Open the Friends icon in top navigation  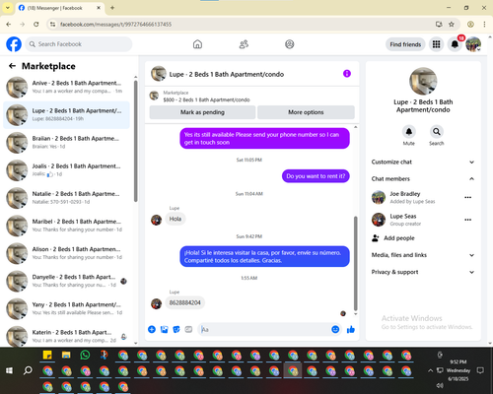coord(244,44)
